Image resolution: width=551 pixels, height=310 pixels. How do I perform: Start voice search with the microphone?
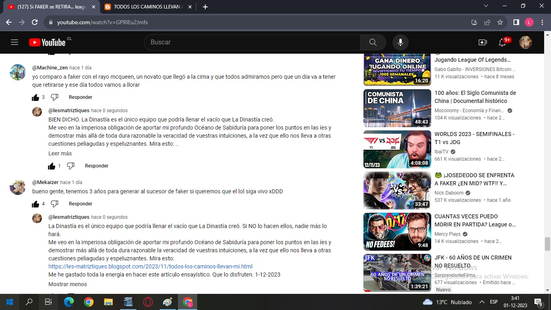tap(401, 42)
